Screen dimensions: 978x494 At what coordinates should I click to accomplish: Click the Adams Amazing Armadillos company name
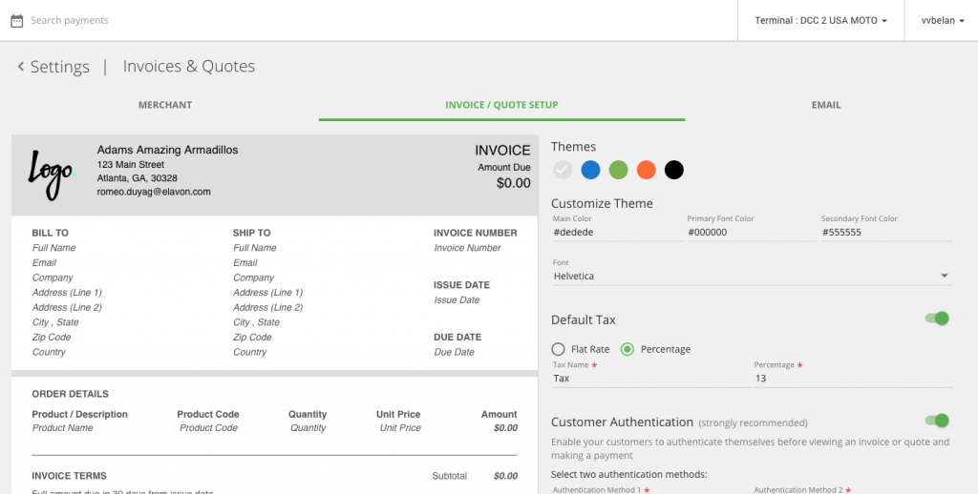[167, 150]
